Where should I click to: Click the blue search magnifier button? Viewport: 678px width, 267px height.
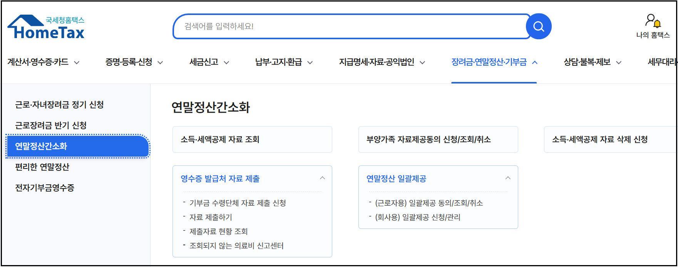click(x=539, y=26)
